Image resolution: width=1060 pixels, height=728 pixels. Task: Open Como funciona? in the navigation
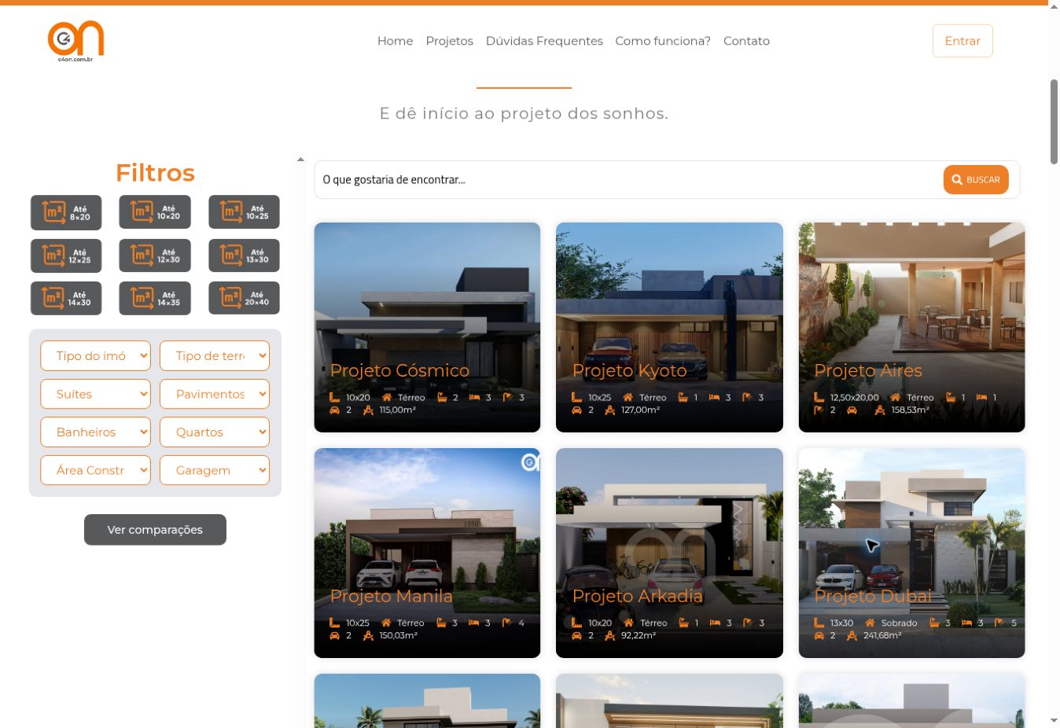(663, 41)
